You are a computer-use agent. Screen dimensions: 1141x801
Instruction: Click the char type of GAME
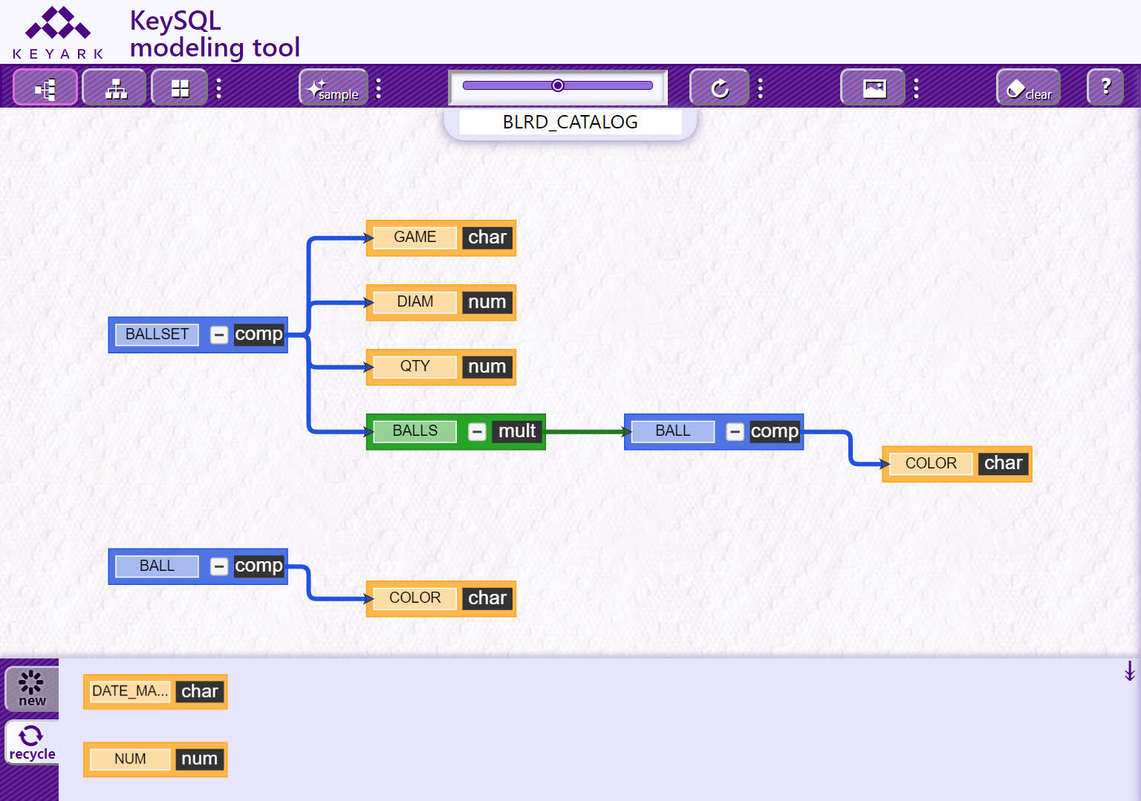(x=487, y=238)
